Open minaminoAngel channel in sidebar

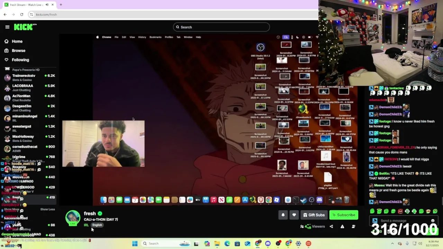29,118
